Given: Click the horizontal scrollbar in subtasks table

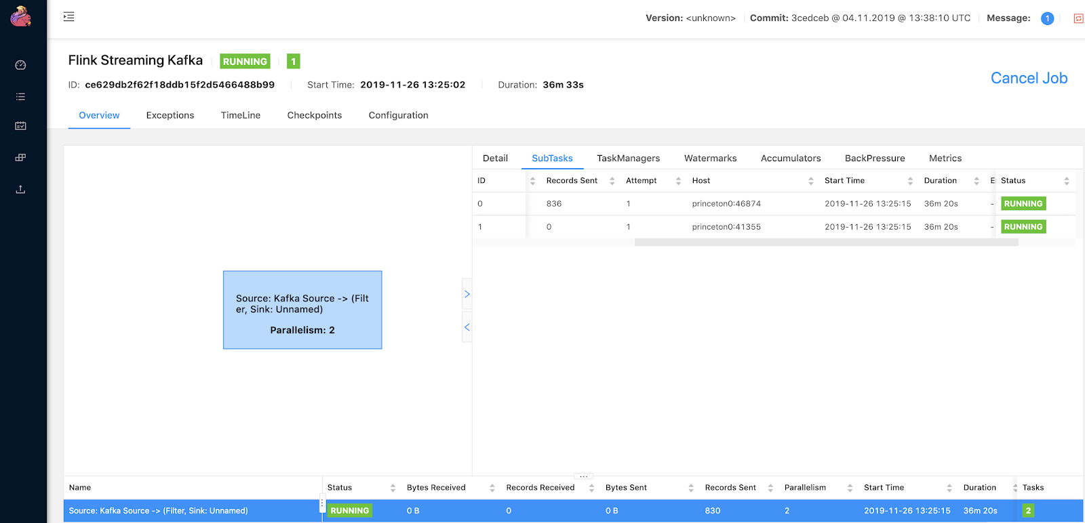Looking at the screenshot, I should (826, 243).
